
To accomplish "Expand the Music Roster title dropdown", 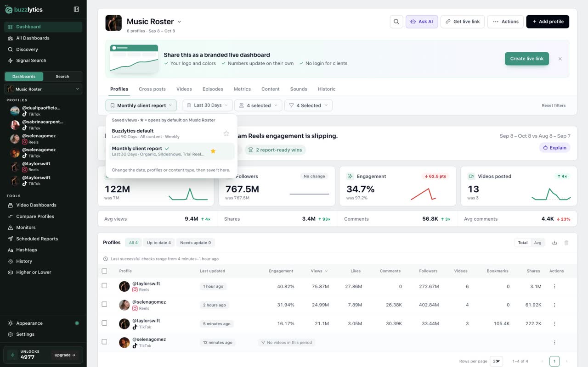I will pos(179,22).
